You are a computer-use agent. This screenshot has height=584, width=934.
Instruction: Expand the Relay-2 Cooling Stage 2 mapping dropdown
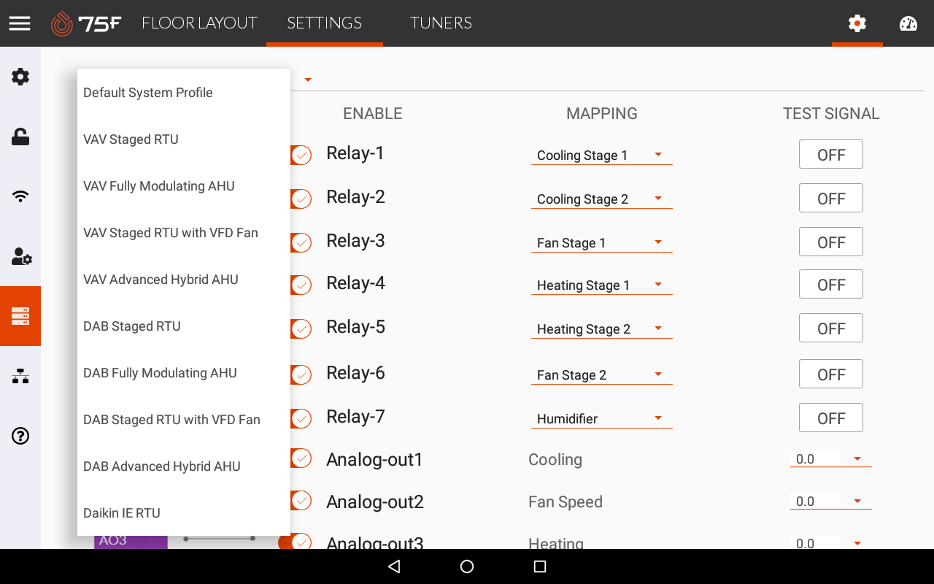pos(601,199)
